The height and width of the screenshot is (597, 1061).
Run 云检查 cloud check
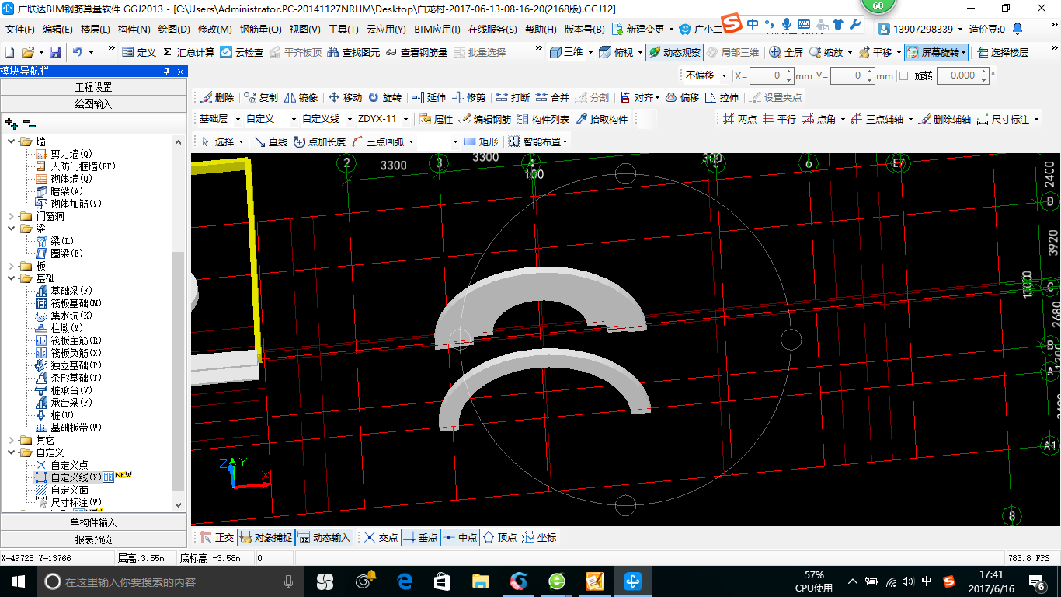[242, 52]
